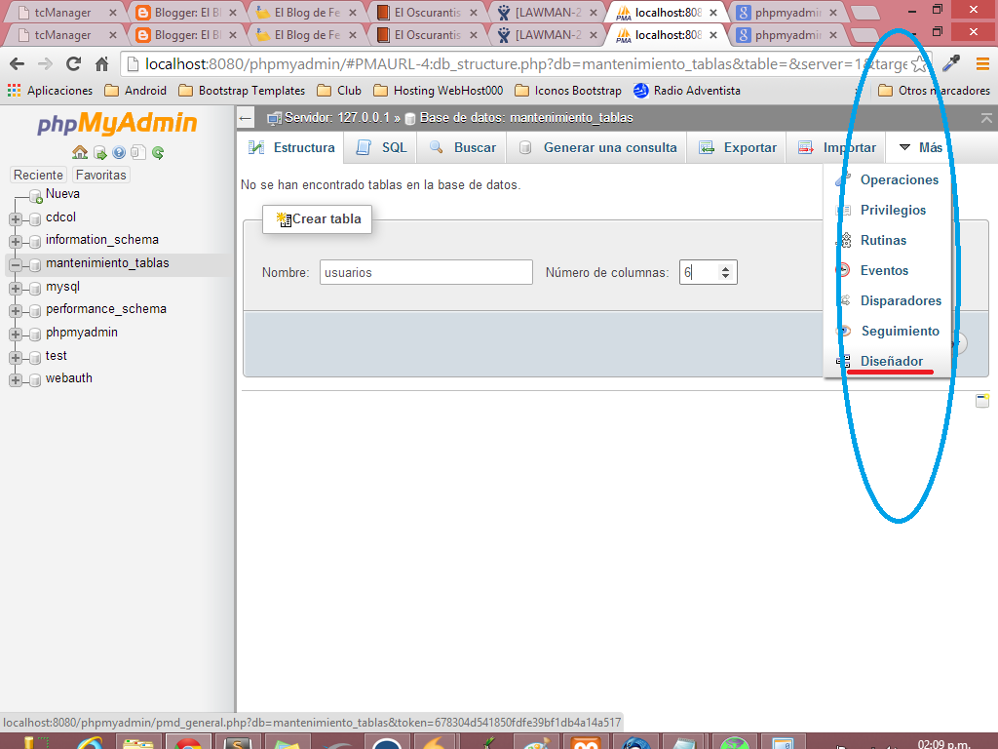Image resolution: width=998 pixels, height=749 pixels.
Task: Click the phpMyAdmin home icon
Action: (x=80, y=153)
